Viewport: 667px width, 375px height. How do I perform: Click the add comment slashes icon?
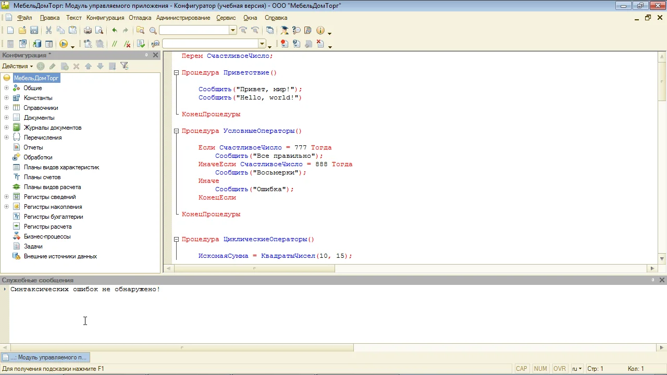point(115,44)
